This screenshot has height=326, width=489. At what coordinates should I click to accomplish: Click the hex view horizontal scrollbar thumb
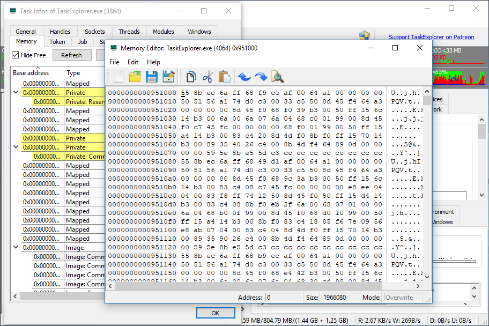pos(248,286)
